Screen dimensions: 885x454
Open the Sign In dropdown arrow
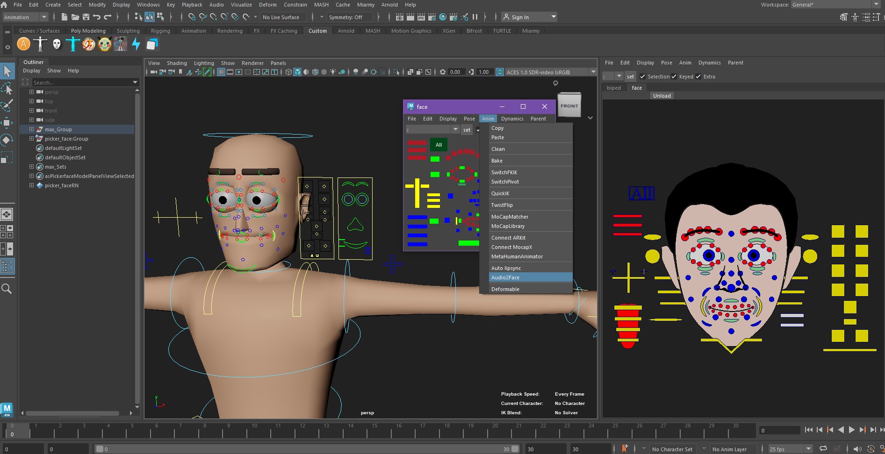pyautogui.click(x=554, y=17)
